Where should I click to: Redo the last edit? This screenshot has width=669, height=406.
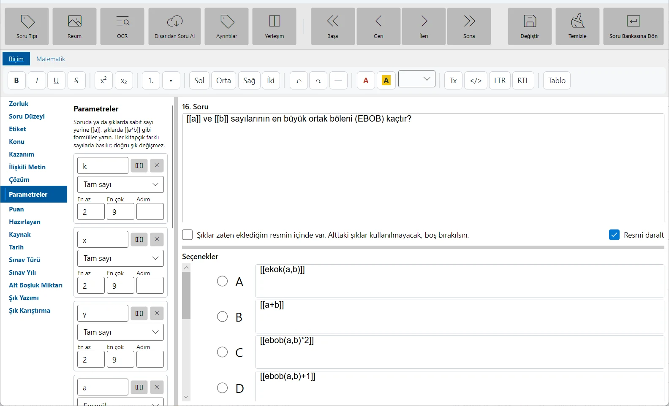pyautogui.click(x=318, y=80)
